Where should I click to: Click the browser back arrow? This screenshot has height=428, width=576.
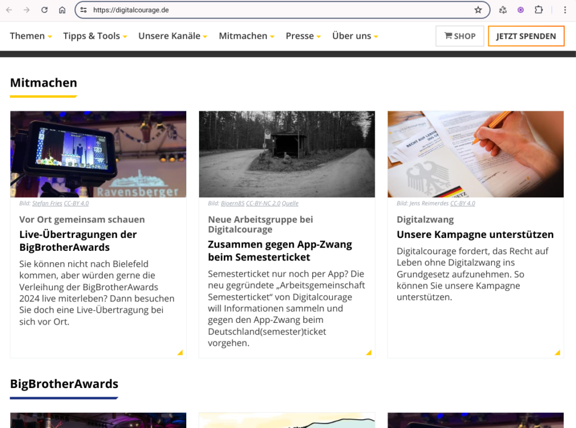coord(9,10)
